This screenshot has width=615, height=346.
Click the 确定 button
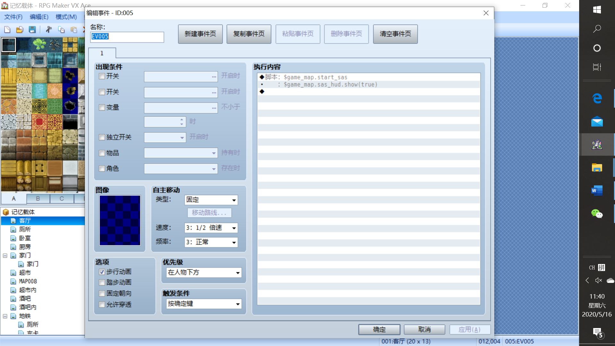pyautogui.click(x=379, y=330)
